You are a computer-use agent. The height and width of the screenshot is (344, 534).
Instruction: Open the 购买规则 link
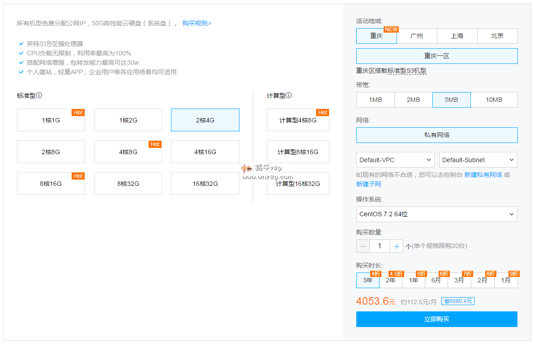tap(197, 23)
